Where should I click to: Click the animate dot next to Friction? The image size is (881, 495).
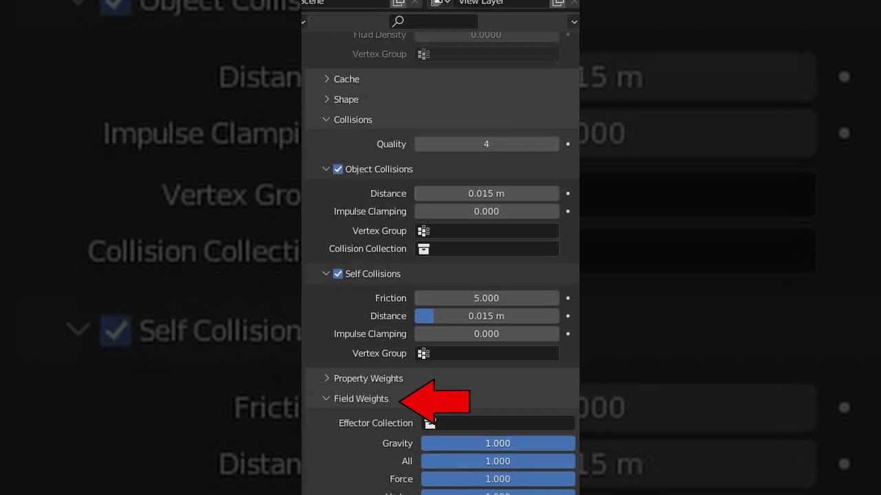pyautogui.click(x=568, y=298)
